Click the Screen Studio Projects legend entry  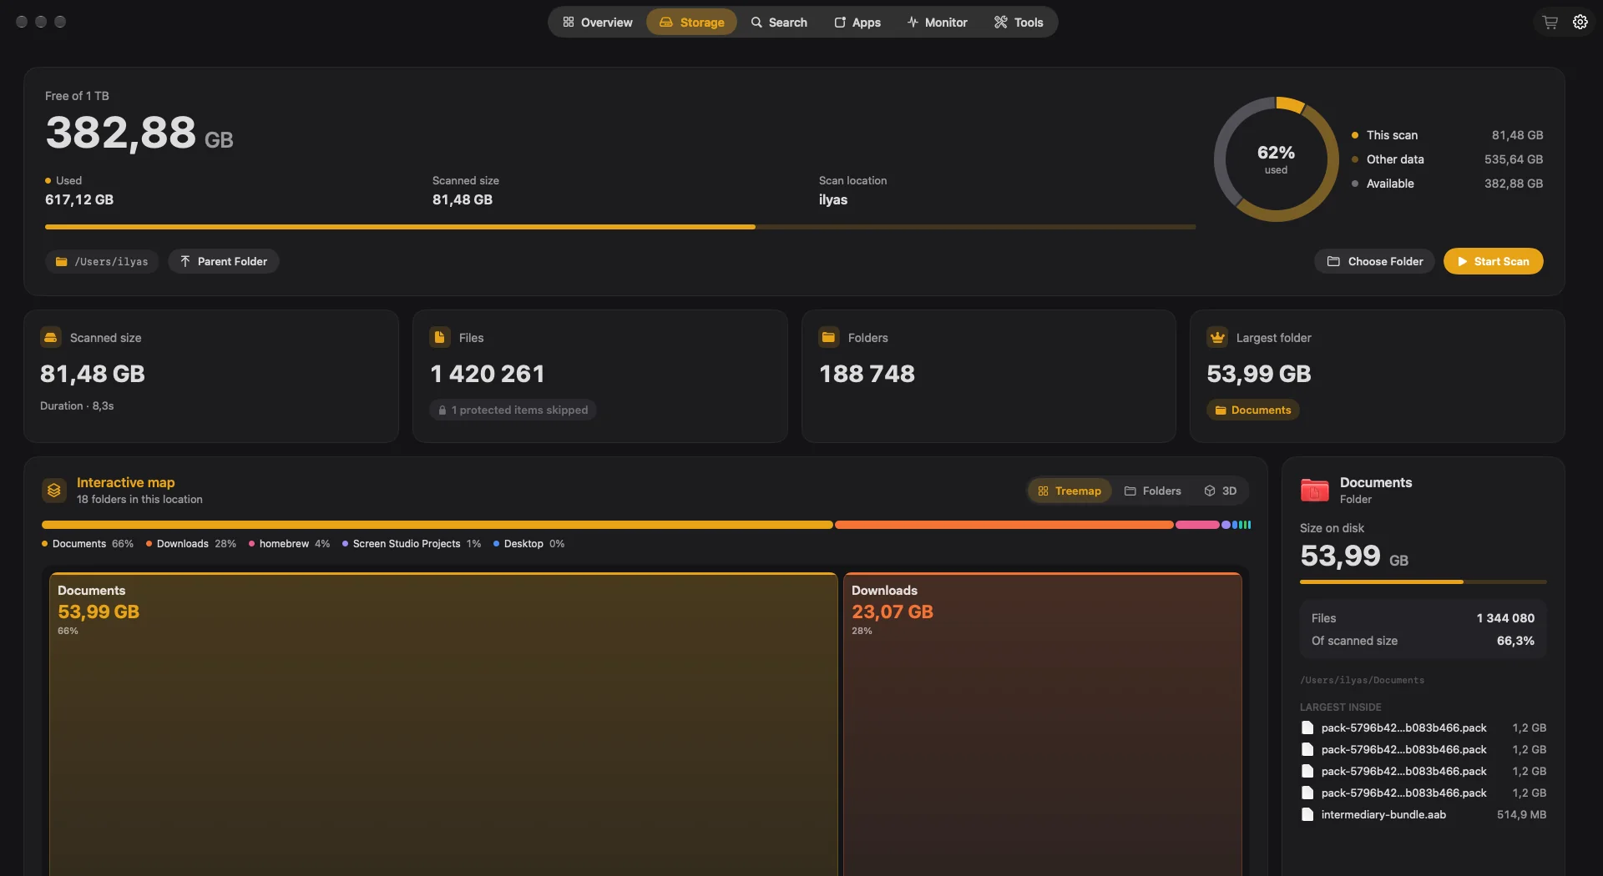coord(412,543)
